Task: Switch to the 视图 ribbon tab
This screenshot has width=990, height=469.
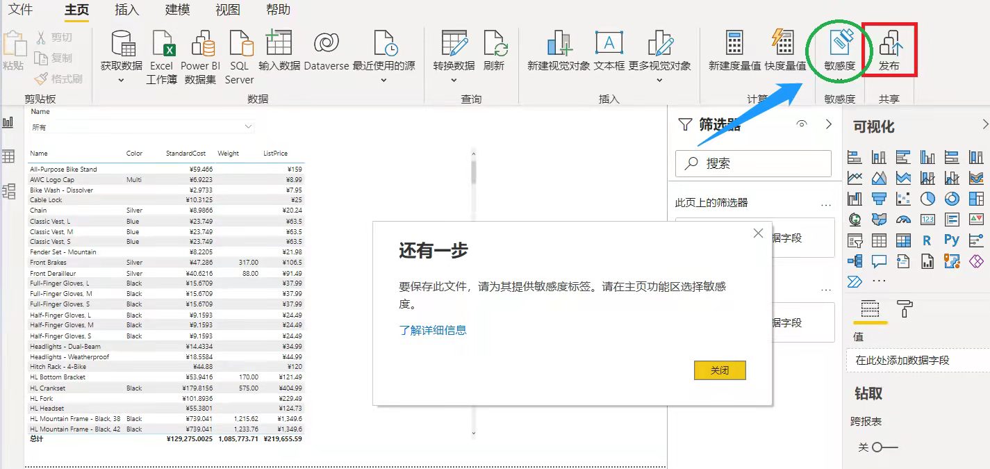Action: click(228, 10)
